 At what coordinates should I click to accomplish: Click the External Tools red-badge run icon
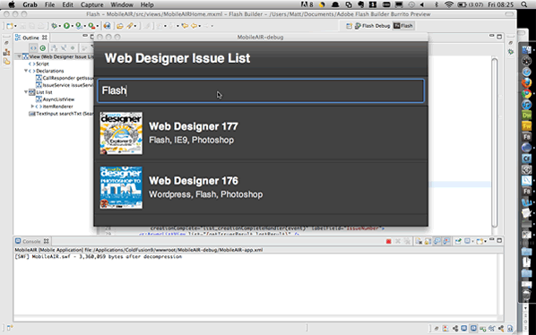coord(91,26)
